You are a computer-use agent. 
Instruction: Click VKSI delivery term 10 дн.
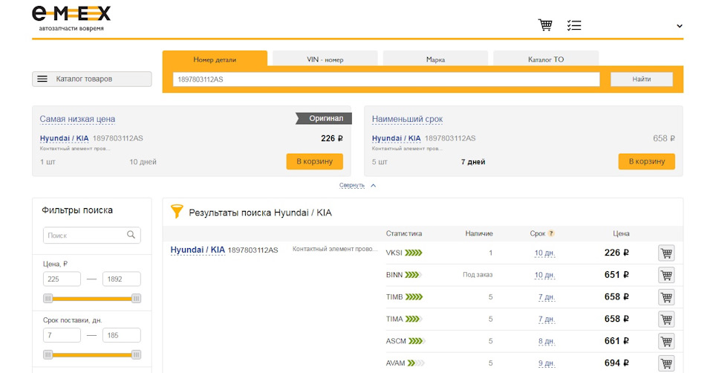[544, 253]
